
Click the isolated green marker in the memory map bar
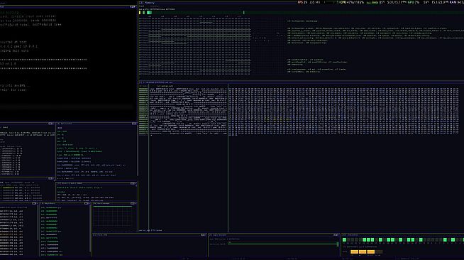243,13
